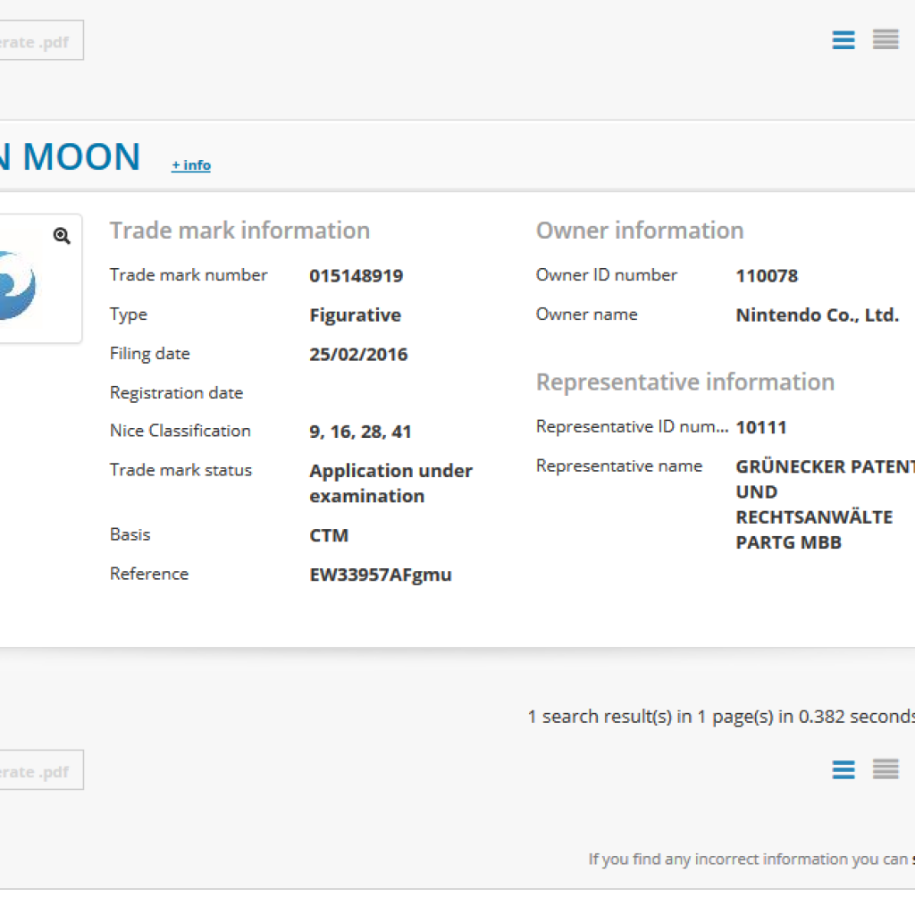
Task: Switch to compact list view at top
Action: tap(886, 40)
